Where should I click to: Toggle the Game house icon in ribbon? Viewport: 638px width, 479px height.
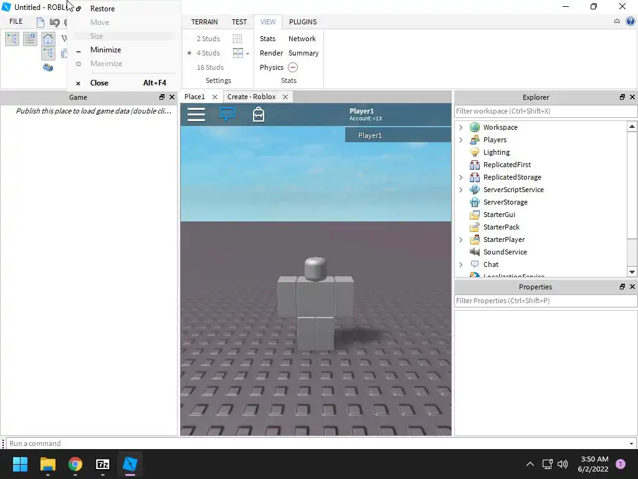tap(48, 39)
